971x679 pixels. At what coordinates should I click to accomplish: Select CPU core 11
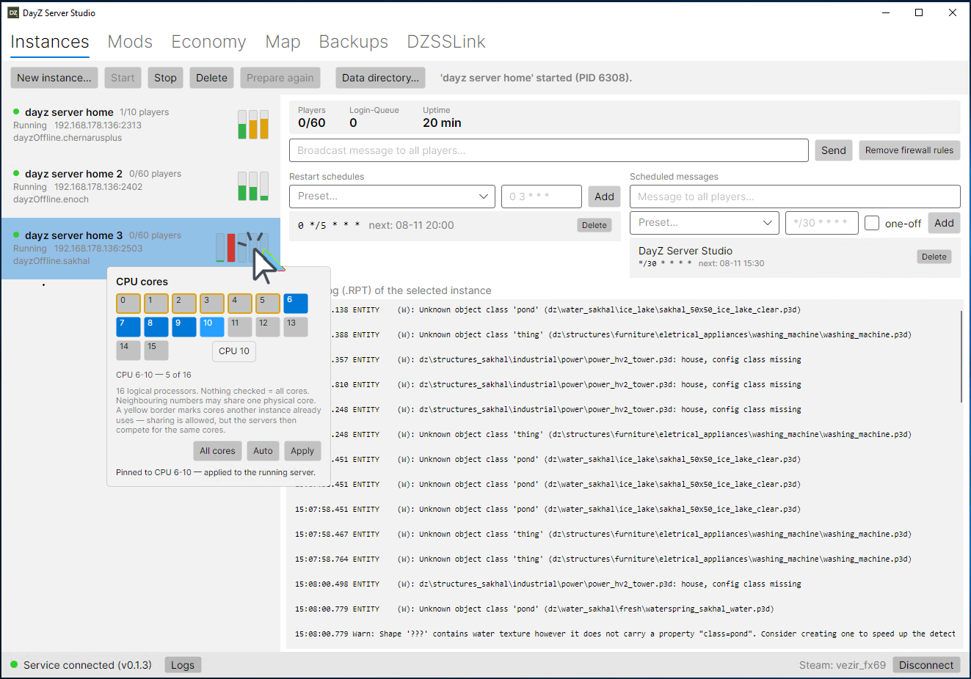[240, 327]
